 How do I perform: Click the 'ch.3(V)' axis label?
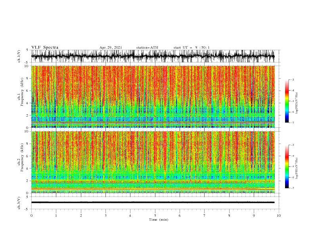19,203
